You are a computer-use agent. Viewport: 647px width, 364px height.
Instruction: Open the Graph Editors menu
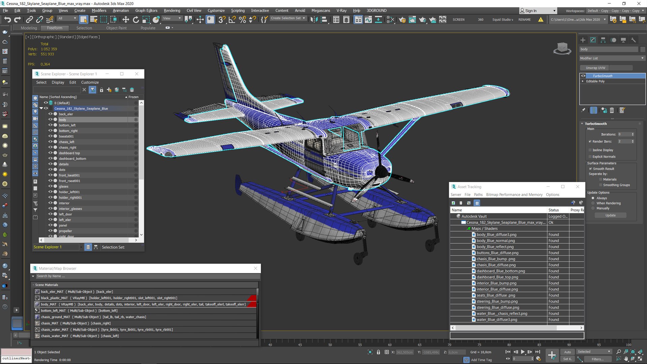[x=146, y=10]
